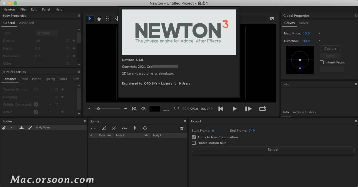This screenshot has width=358, height=187.
Task: Activate the hand pan tool
Action: tap(99, 19)
